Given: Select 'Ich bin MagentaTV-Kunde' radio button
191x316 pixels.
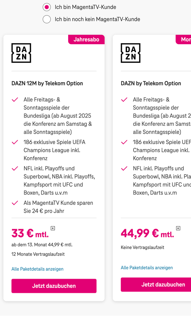Looking at the screenshot, I should (47, 7).
